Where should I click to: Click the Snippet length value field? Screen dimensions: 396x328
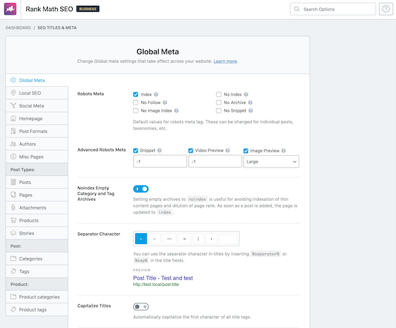pos(159,161)
